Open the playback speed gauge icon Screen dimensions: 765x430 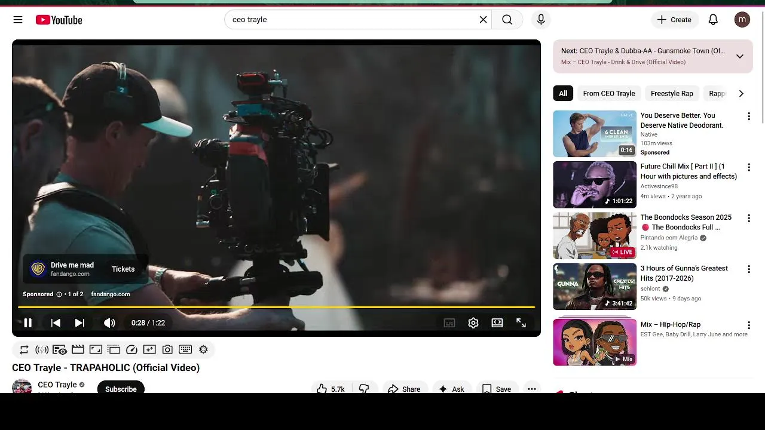[x=131, y=349]
